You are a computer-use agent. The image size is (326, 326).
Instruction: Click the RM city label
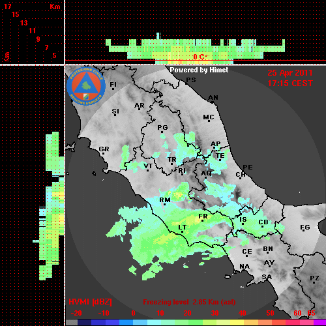[x=165, y=201]
